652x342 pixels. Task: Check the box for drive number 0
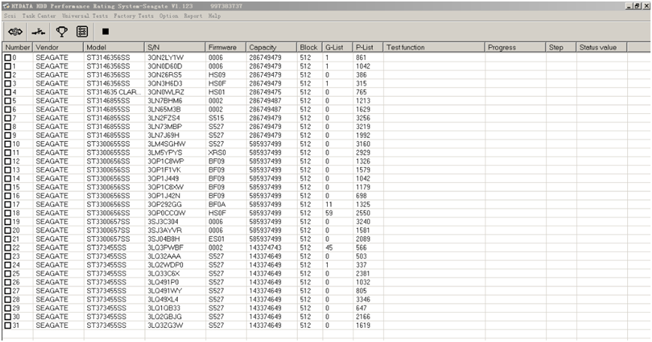click(8, 57)
